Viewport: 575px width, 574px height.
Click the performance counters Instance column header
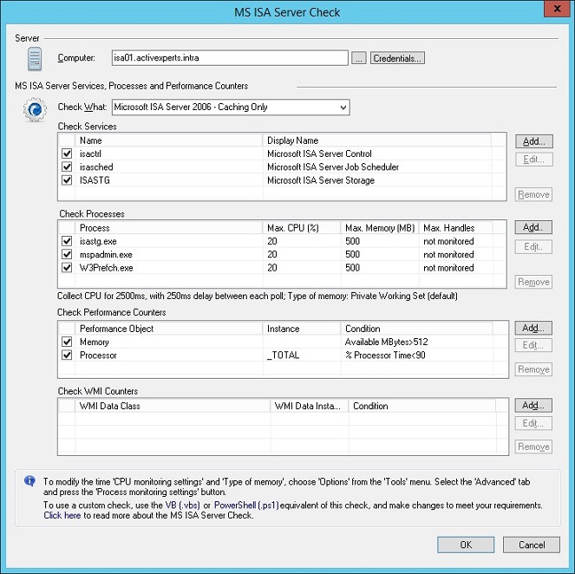(x=302, y=329)
